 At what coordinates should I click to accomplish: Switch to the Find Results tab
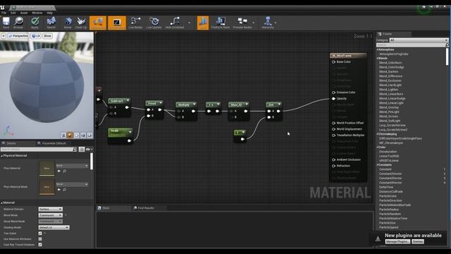(x=146, y=208)
